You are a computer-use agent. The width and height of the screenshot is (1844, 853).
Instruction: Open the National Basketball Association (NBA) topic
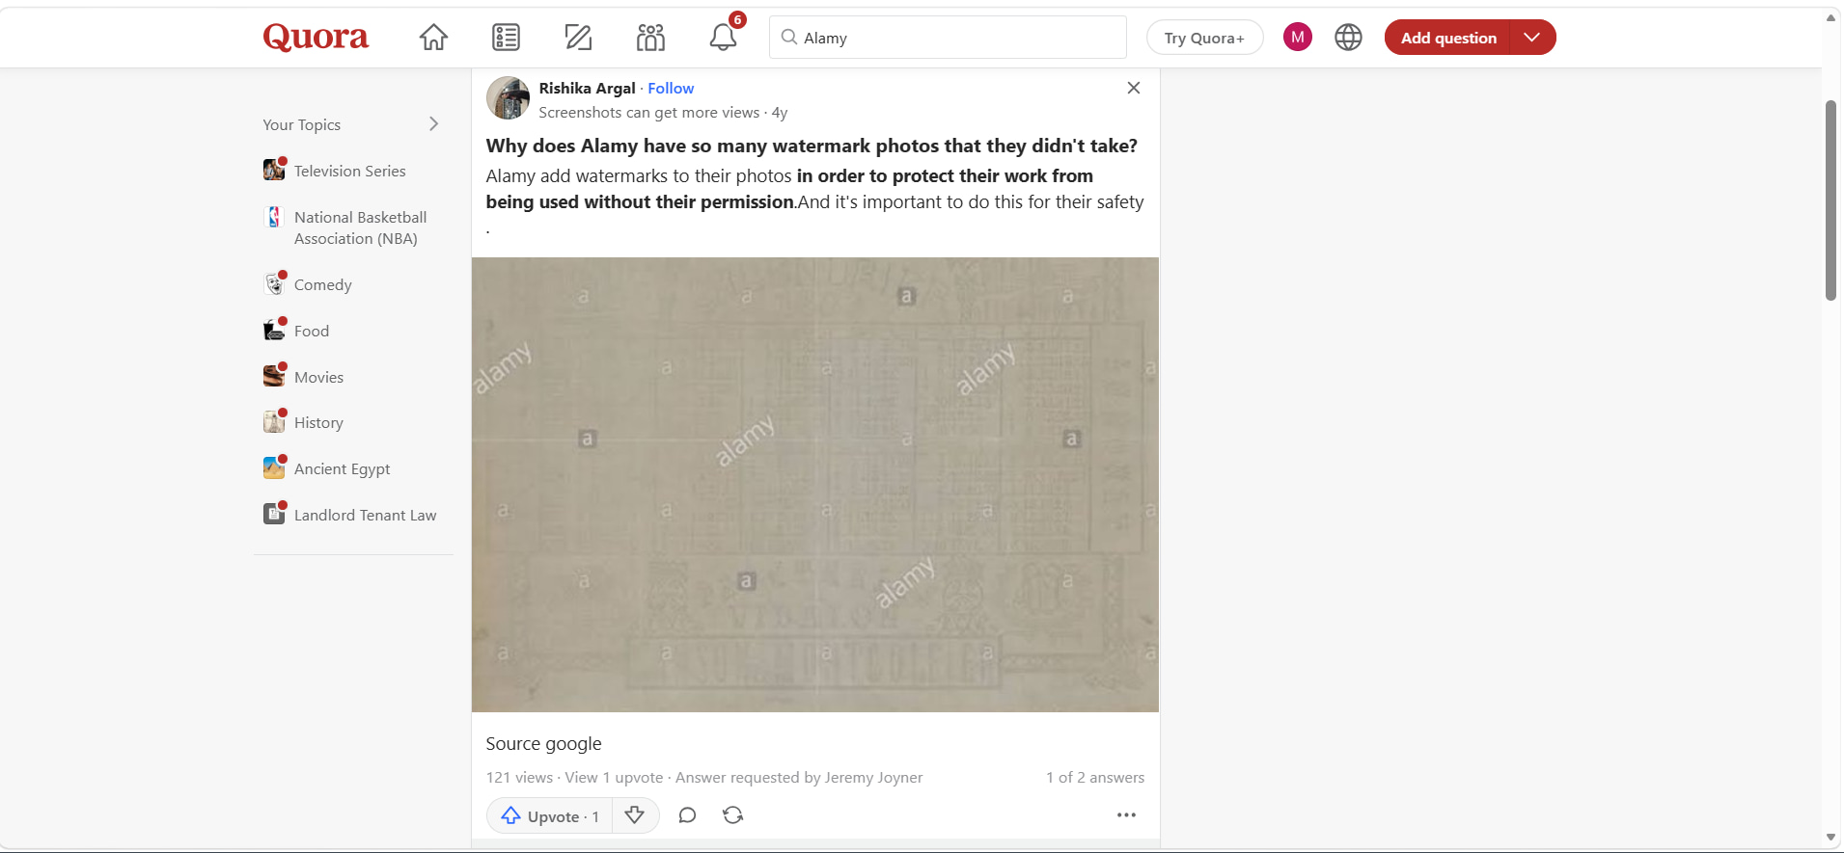coord(360,227)
